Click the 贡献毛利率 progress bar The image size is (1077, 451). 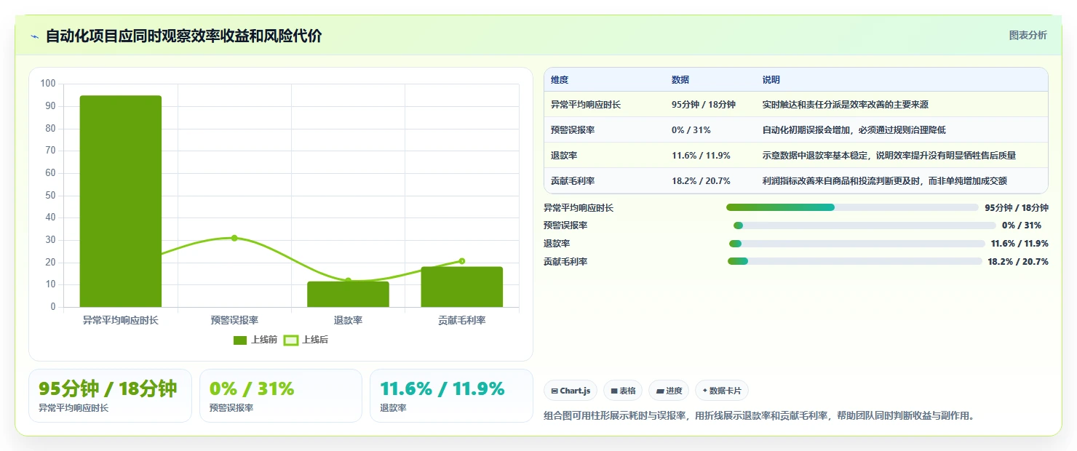[x=855, y=261]
